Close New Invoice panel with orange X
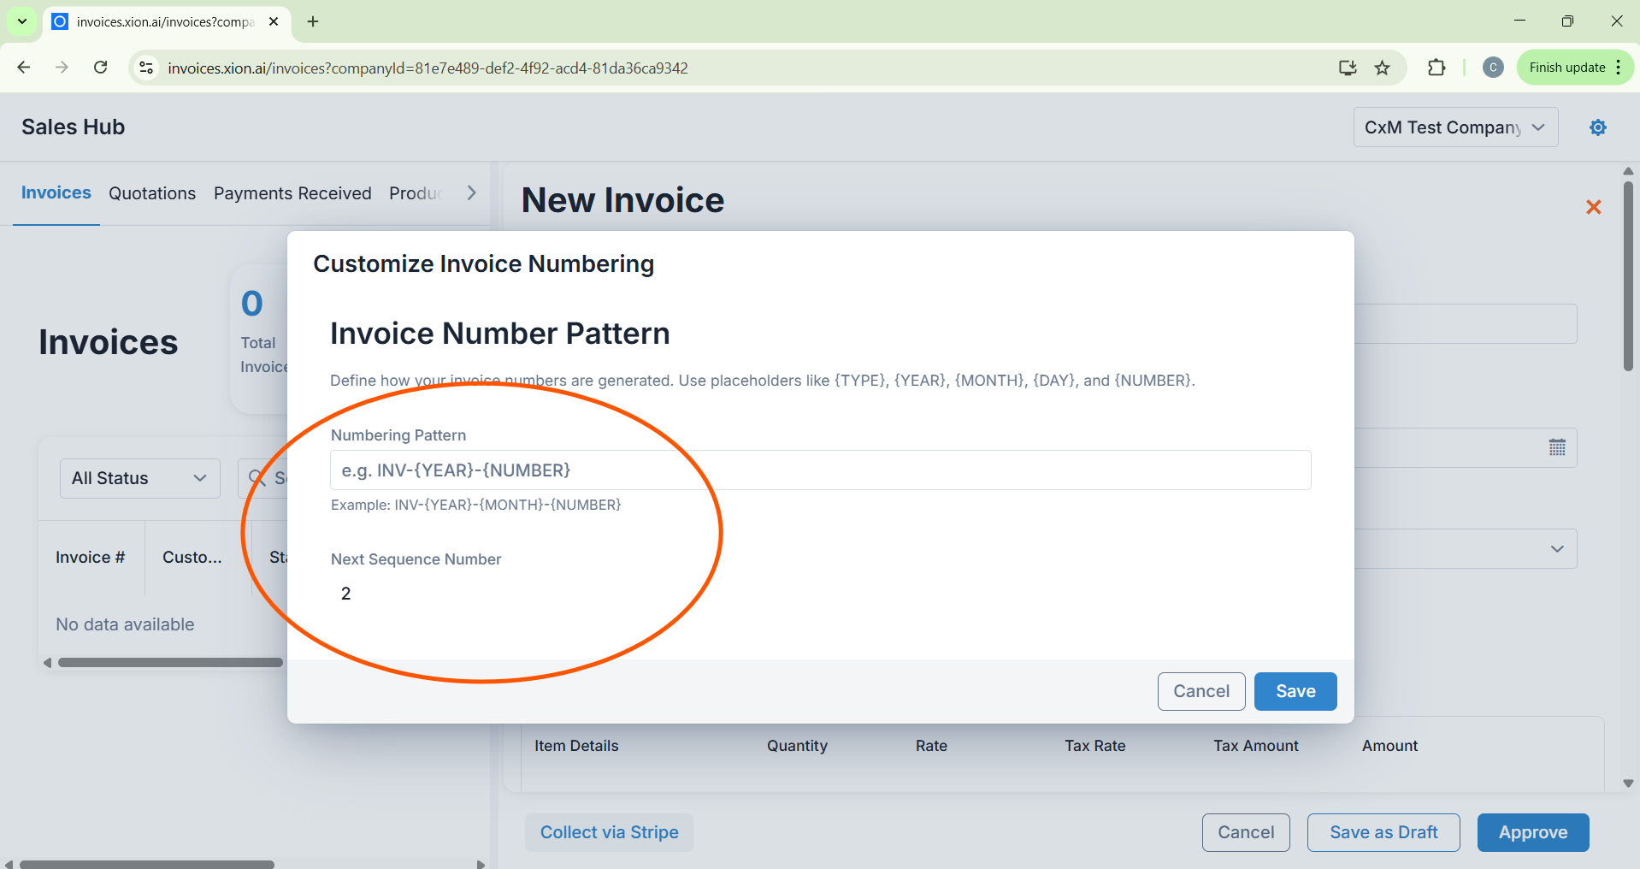This screenshot has height=869, width=1640. (1593, 207)
